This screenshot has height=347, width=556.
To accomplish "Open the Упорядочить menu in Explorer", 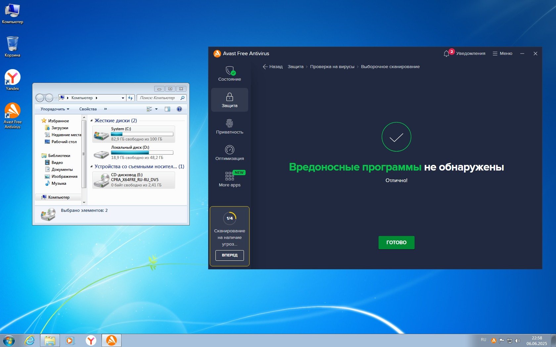I will coord(55,109).
